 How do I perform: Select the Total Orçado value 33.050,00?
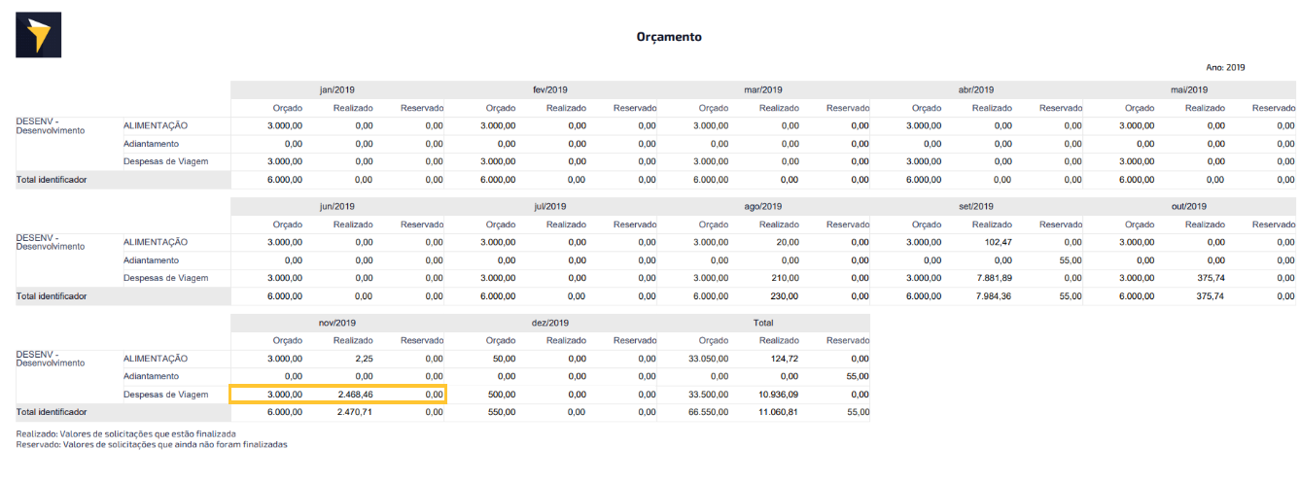point(709,359)
